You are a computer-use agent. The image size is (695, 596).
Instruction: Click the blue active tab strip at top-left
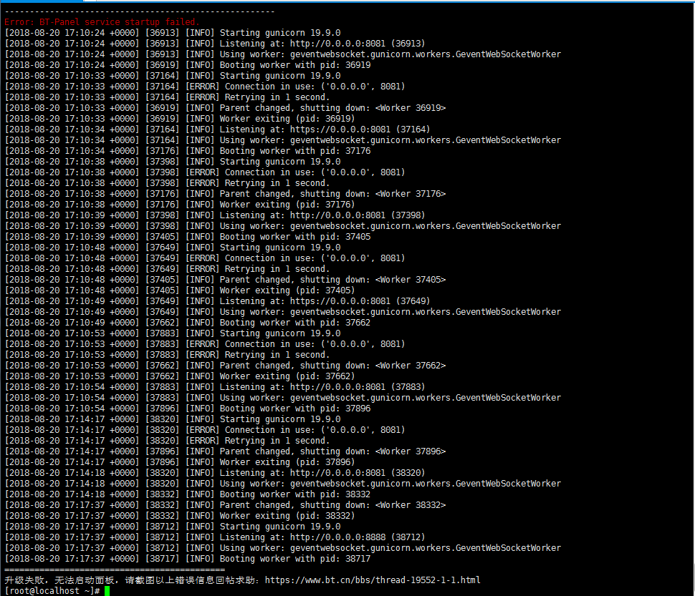click(x=42, y=1)
